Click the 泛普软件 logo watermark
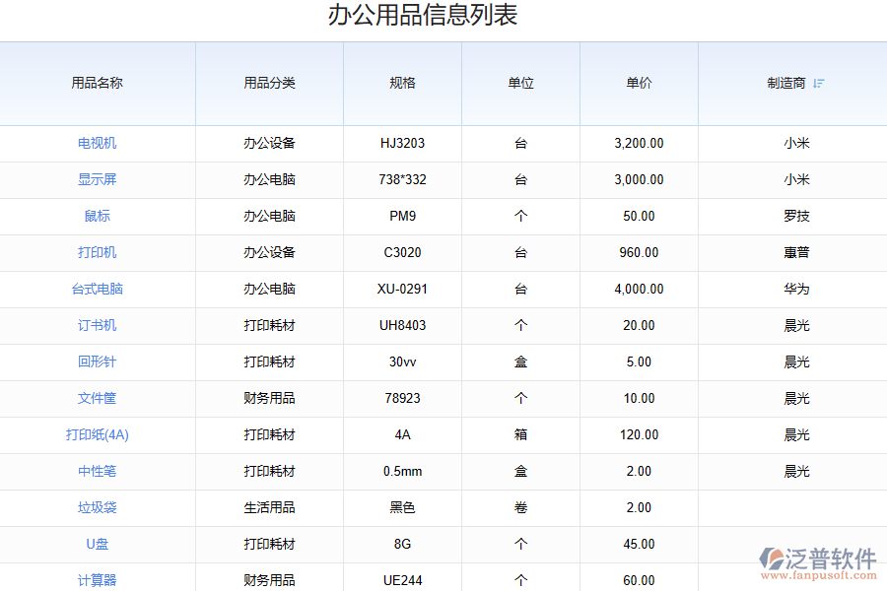The image size is (887, 591). tap(818, 561)
